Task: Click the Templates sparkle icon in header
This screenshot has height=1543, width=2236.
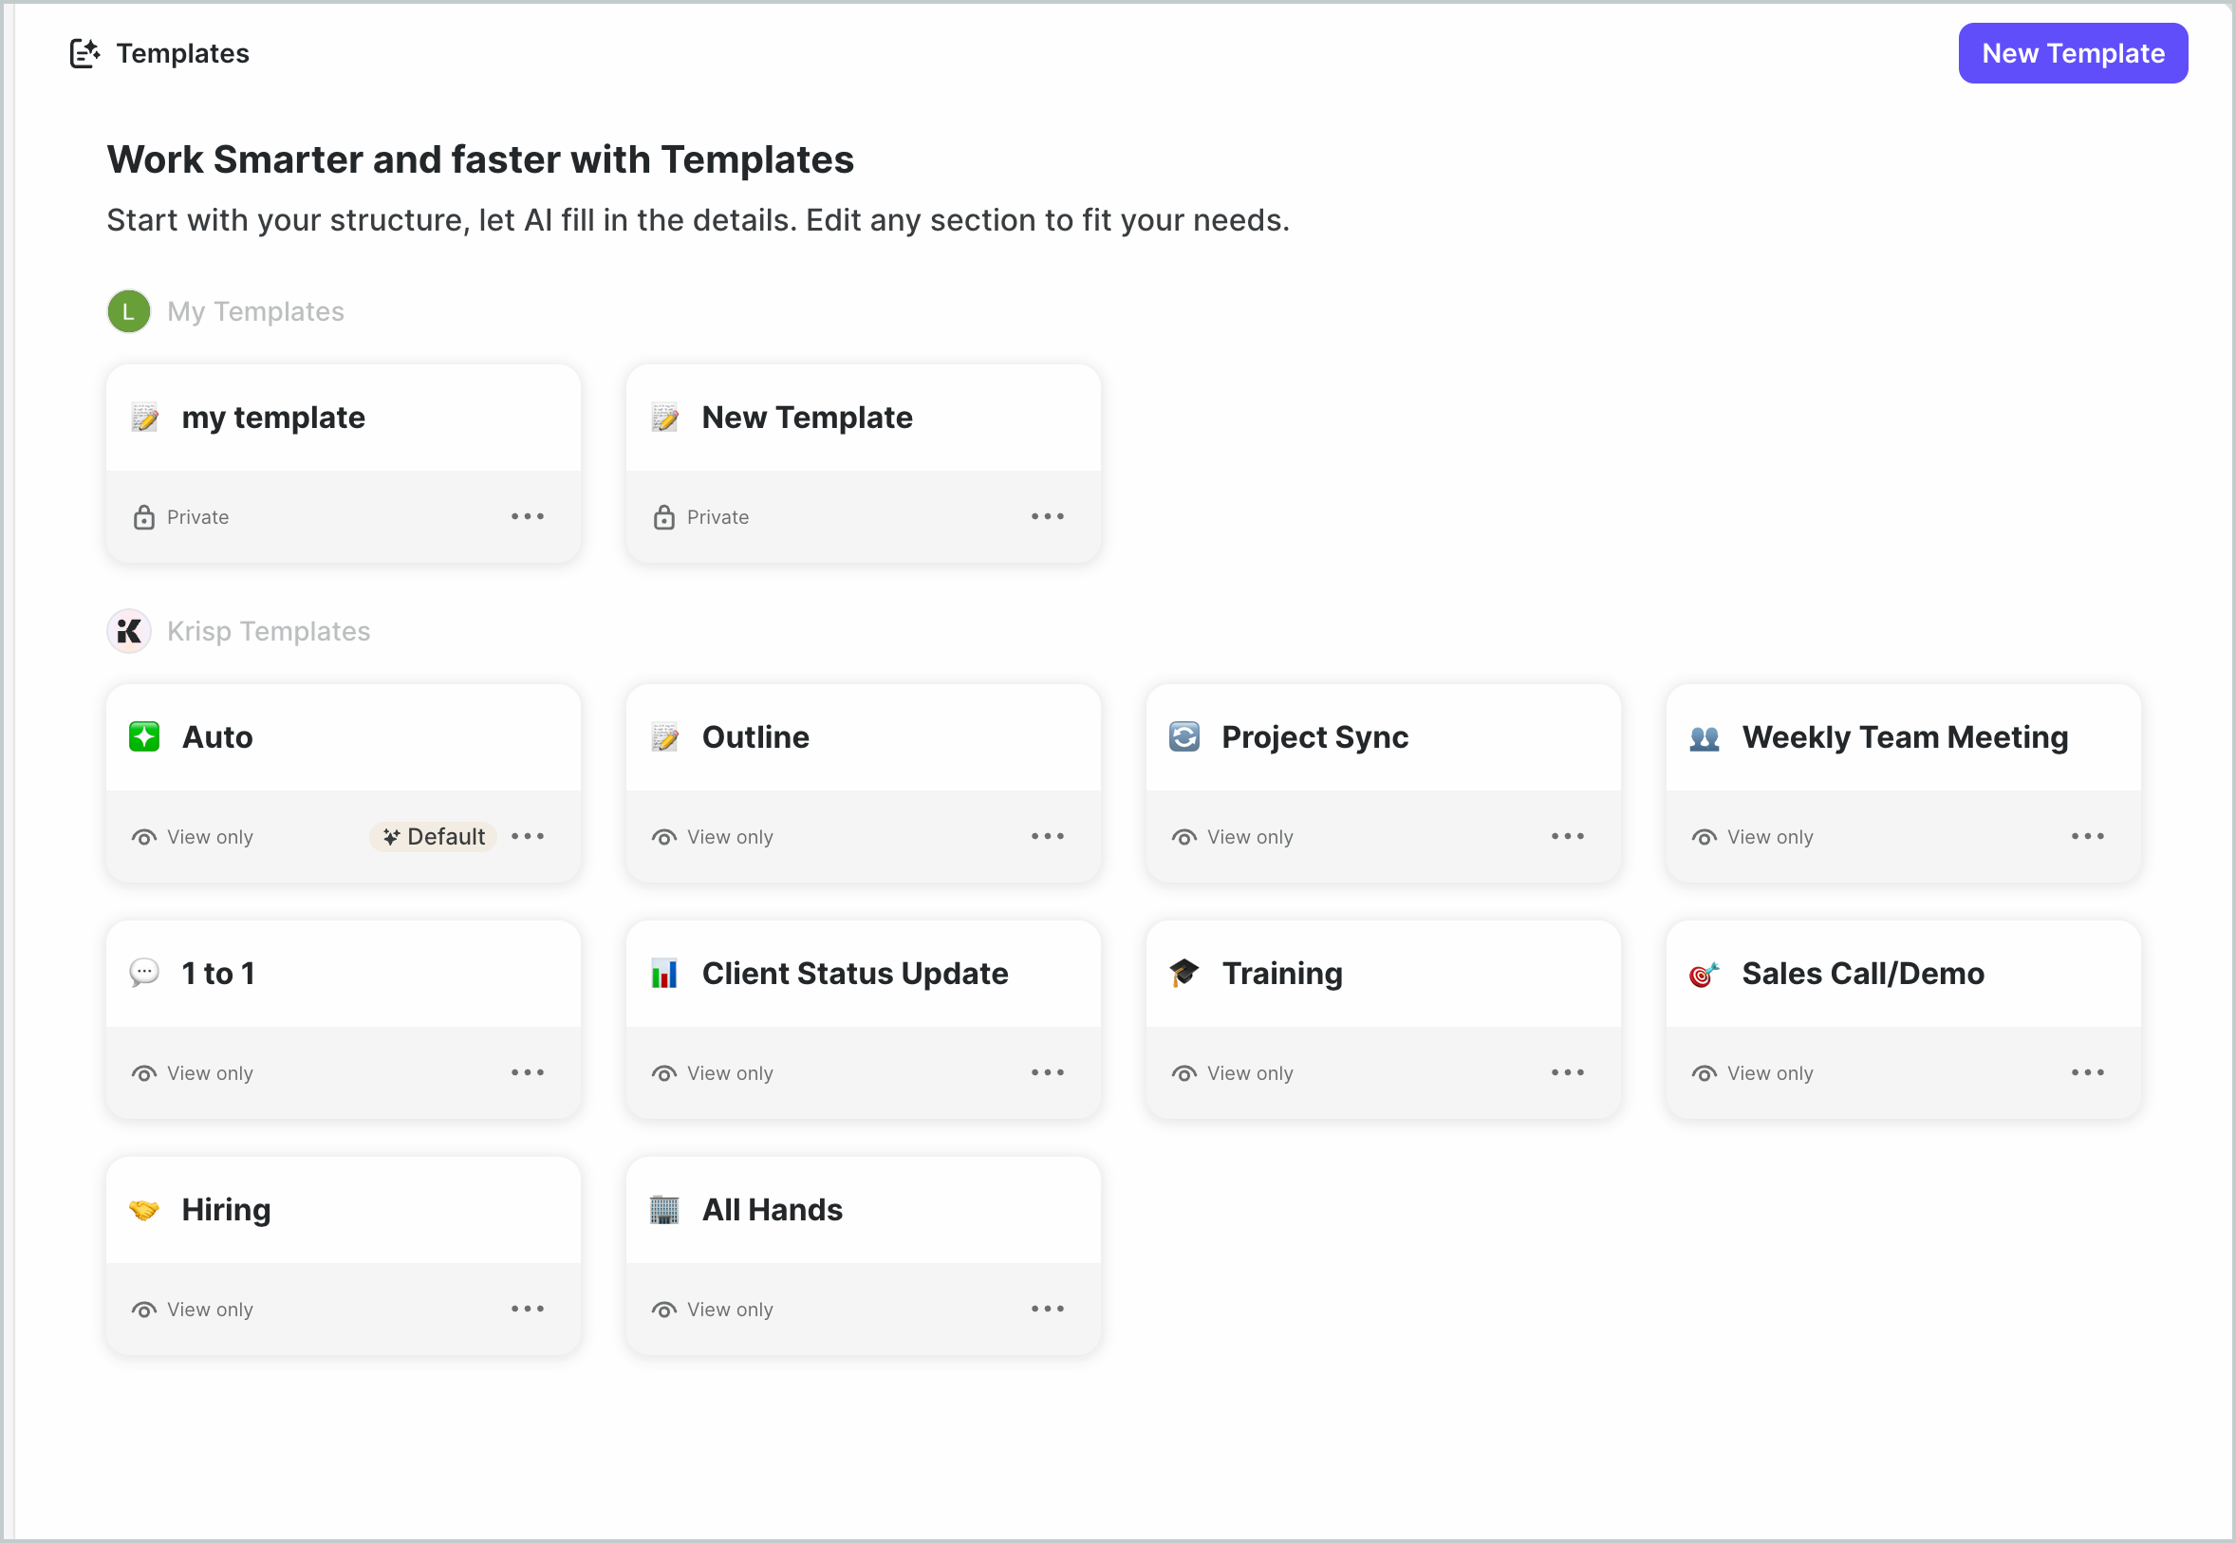Action: [84, 53]
